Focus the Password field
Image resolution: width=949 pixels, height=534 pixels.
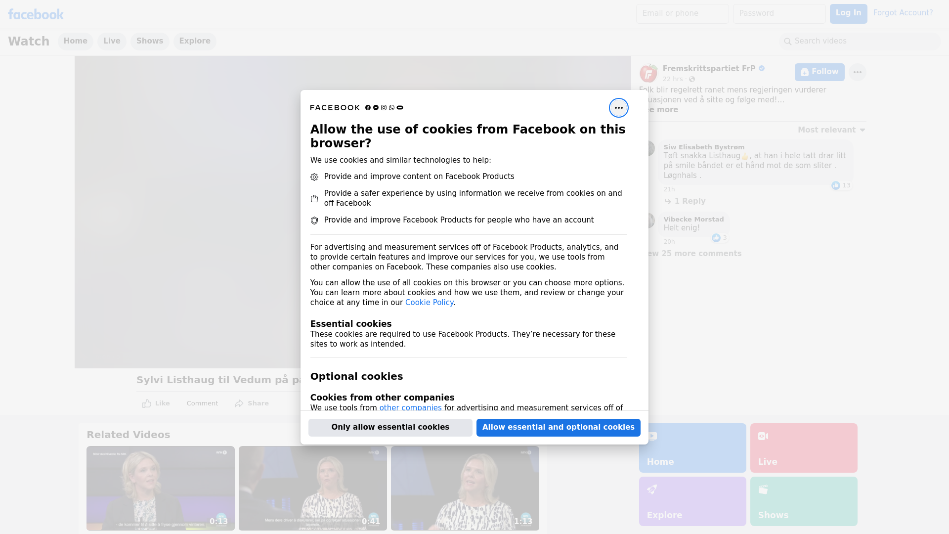(779, 14)
